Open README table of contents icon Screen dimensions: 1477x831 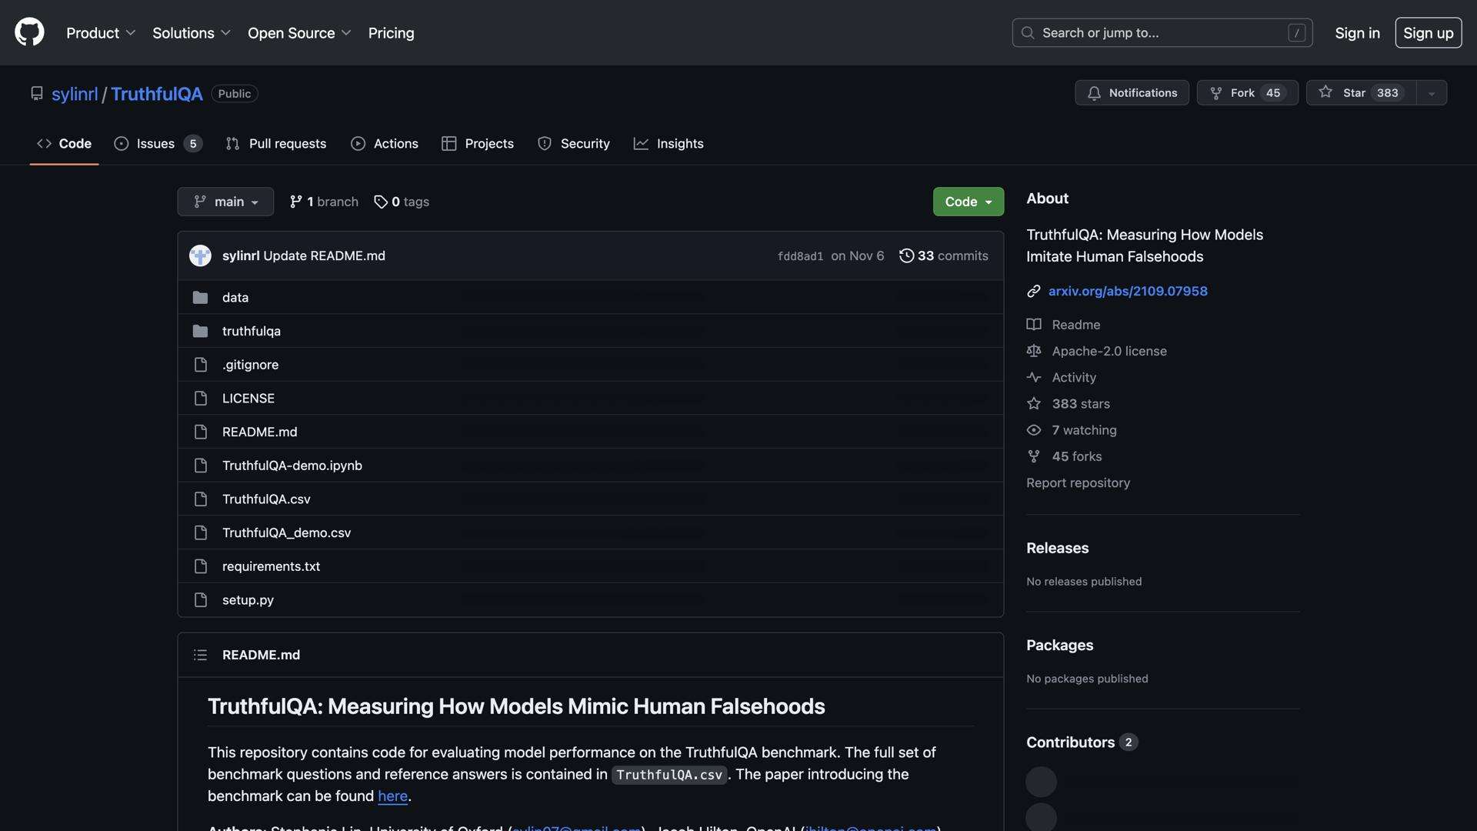pyautogui.click(x=200, y=655)
